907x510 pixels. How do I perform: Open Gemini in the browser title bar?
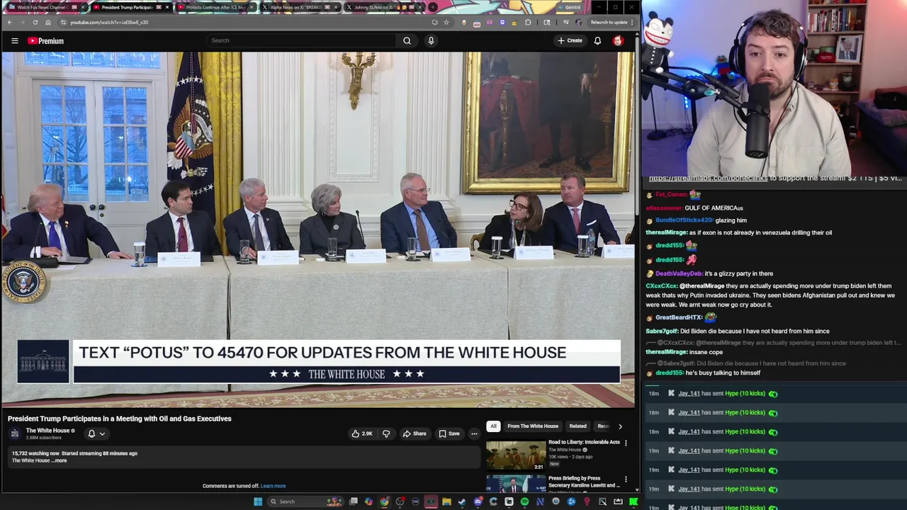tap(569, 7)
